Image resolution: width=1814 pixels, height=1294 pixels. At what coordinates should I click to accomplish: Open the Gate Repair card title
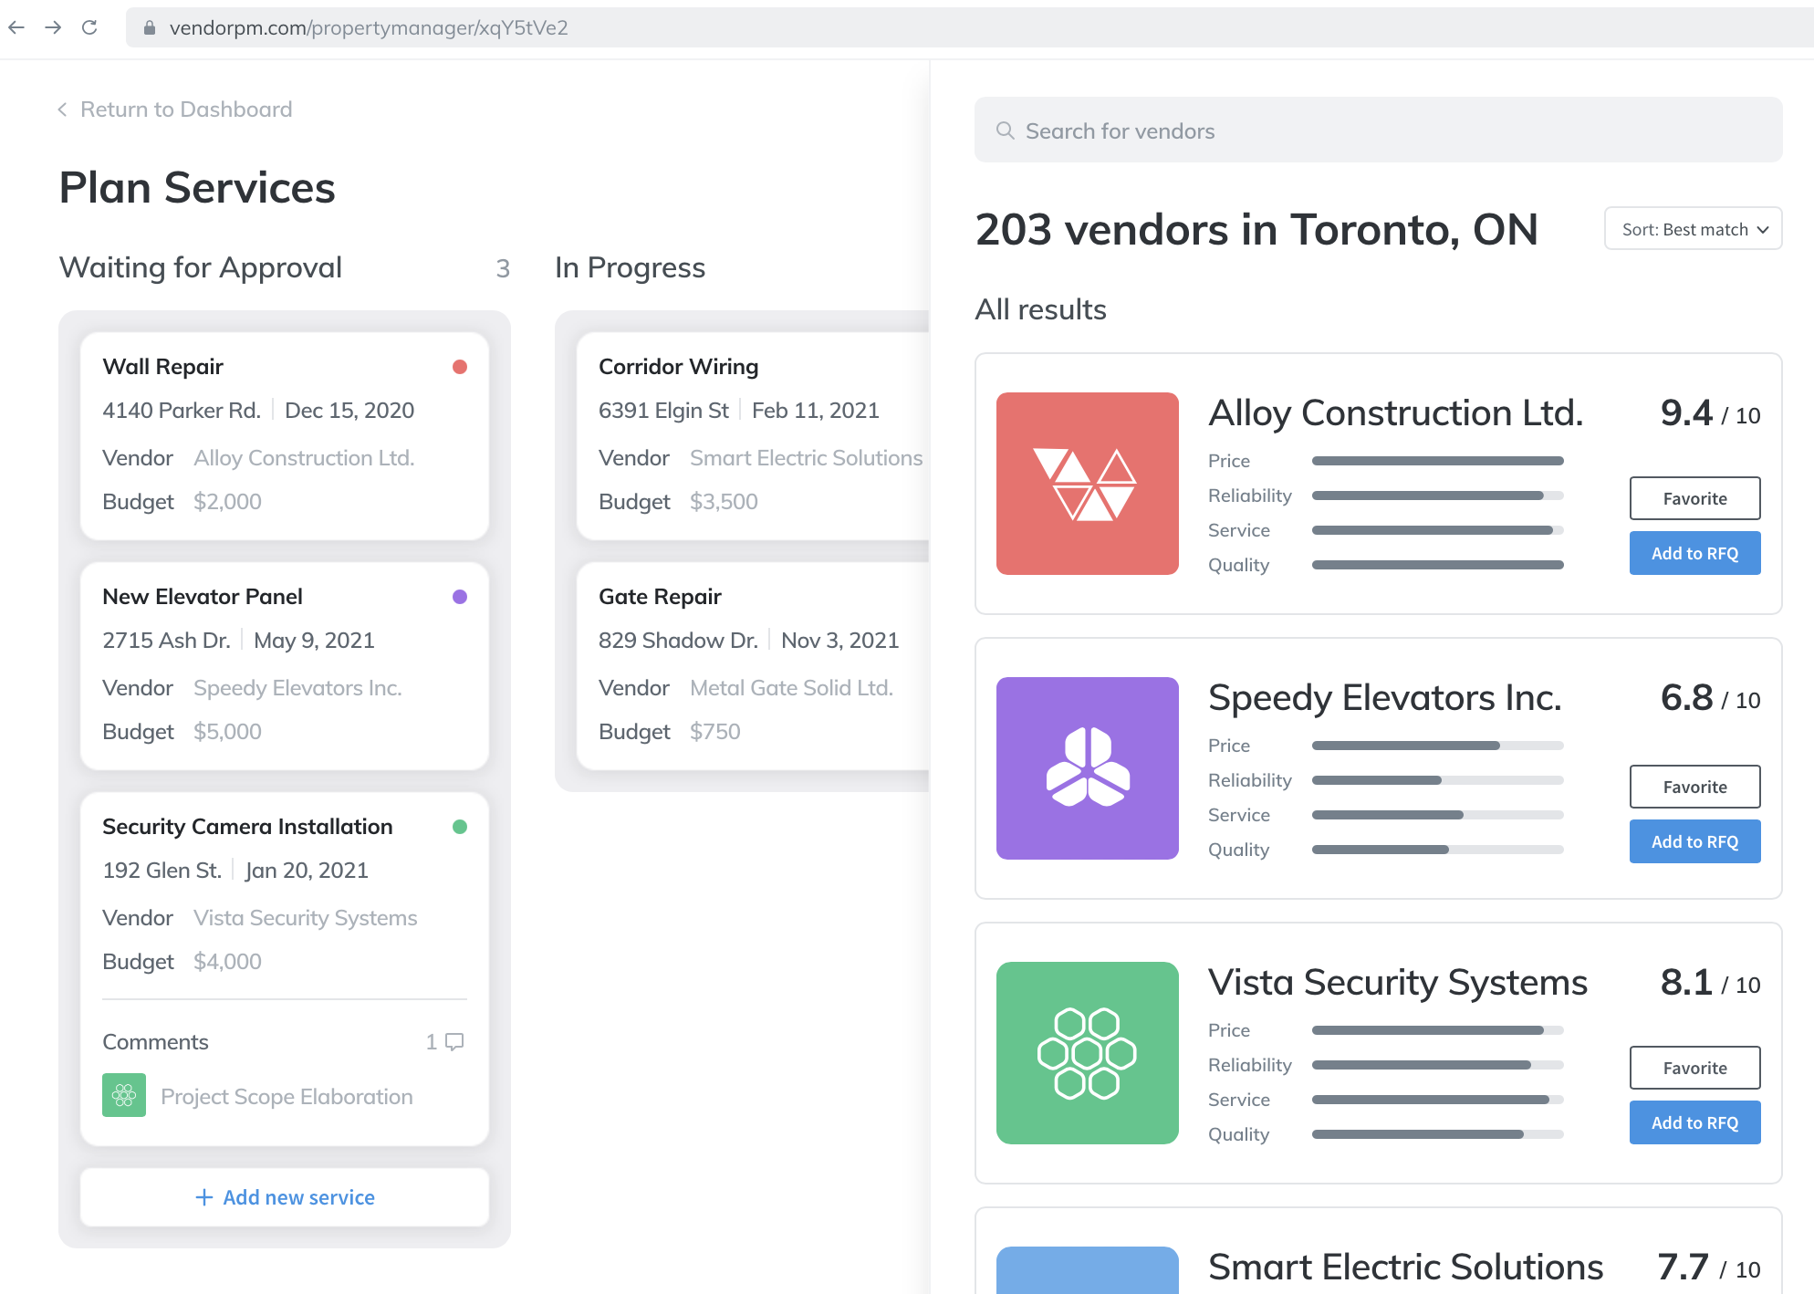pos(660,597)
